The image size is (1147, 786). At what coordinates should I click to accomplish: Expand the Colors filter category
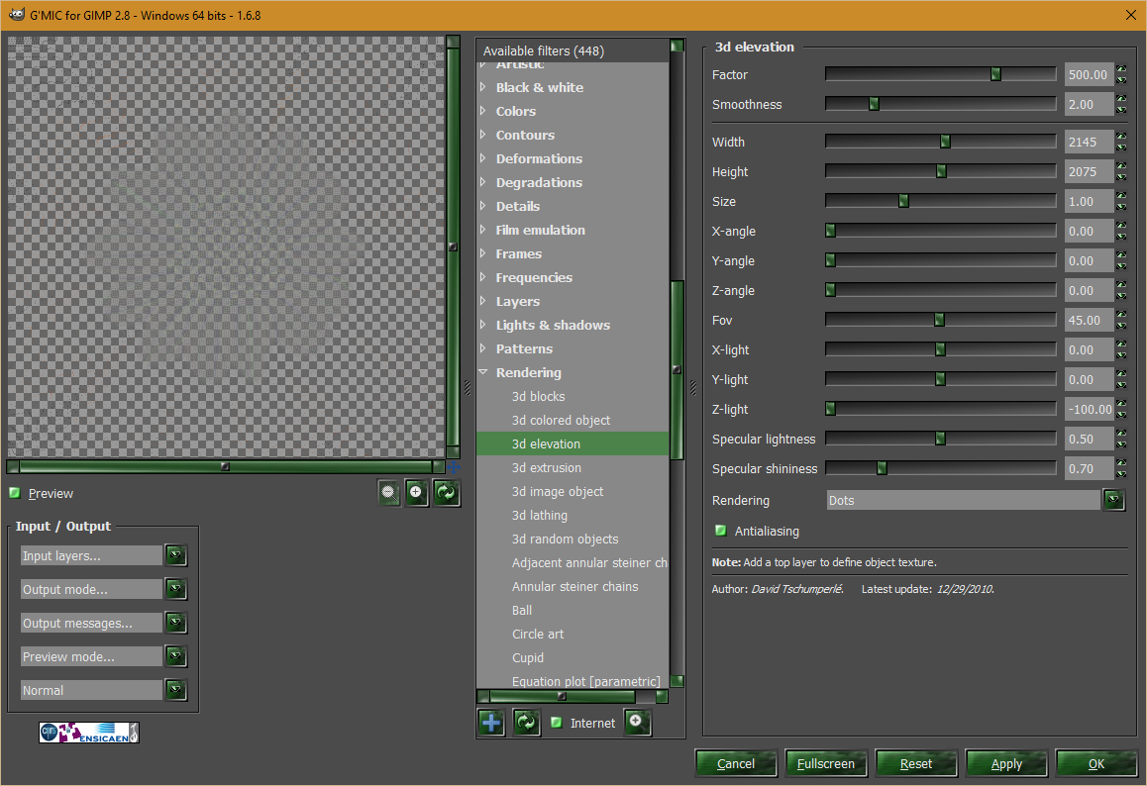click(482, 111)
